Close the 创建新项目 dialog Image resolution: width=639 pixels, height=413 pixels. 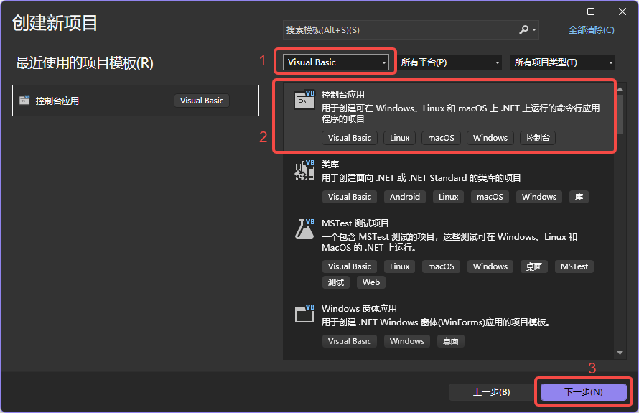pos(622,11)
